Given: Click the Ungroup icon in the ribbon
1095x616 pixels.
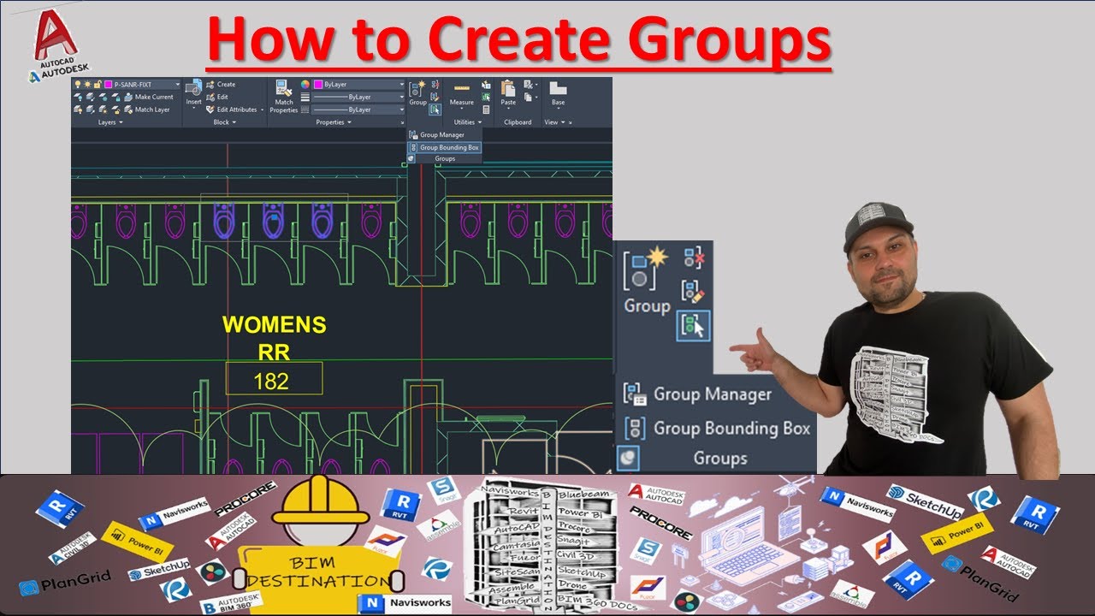Looking at the screenshot, I should [x=435, y=85].
